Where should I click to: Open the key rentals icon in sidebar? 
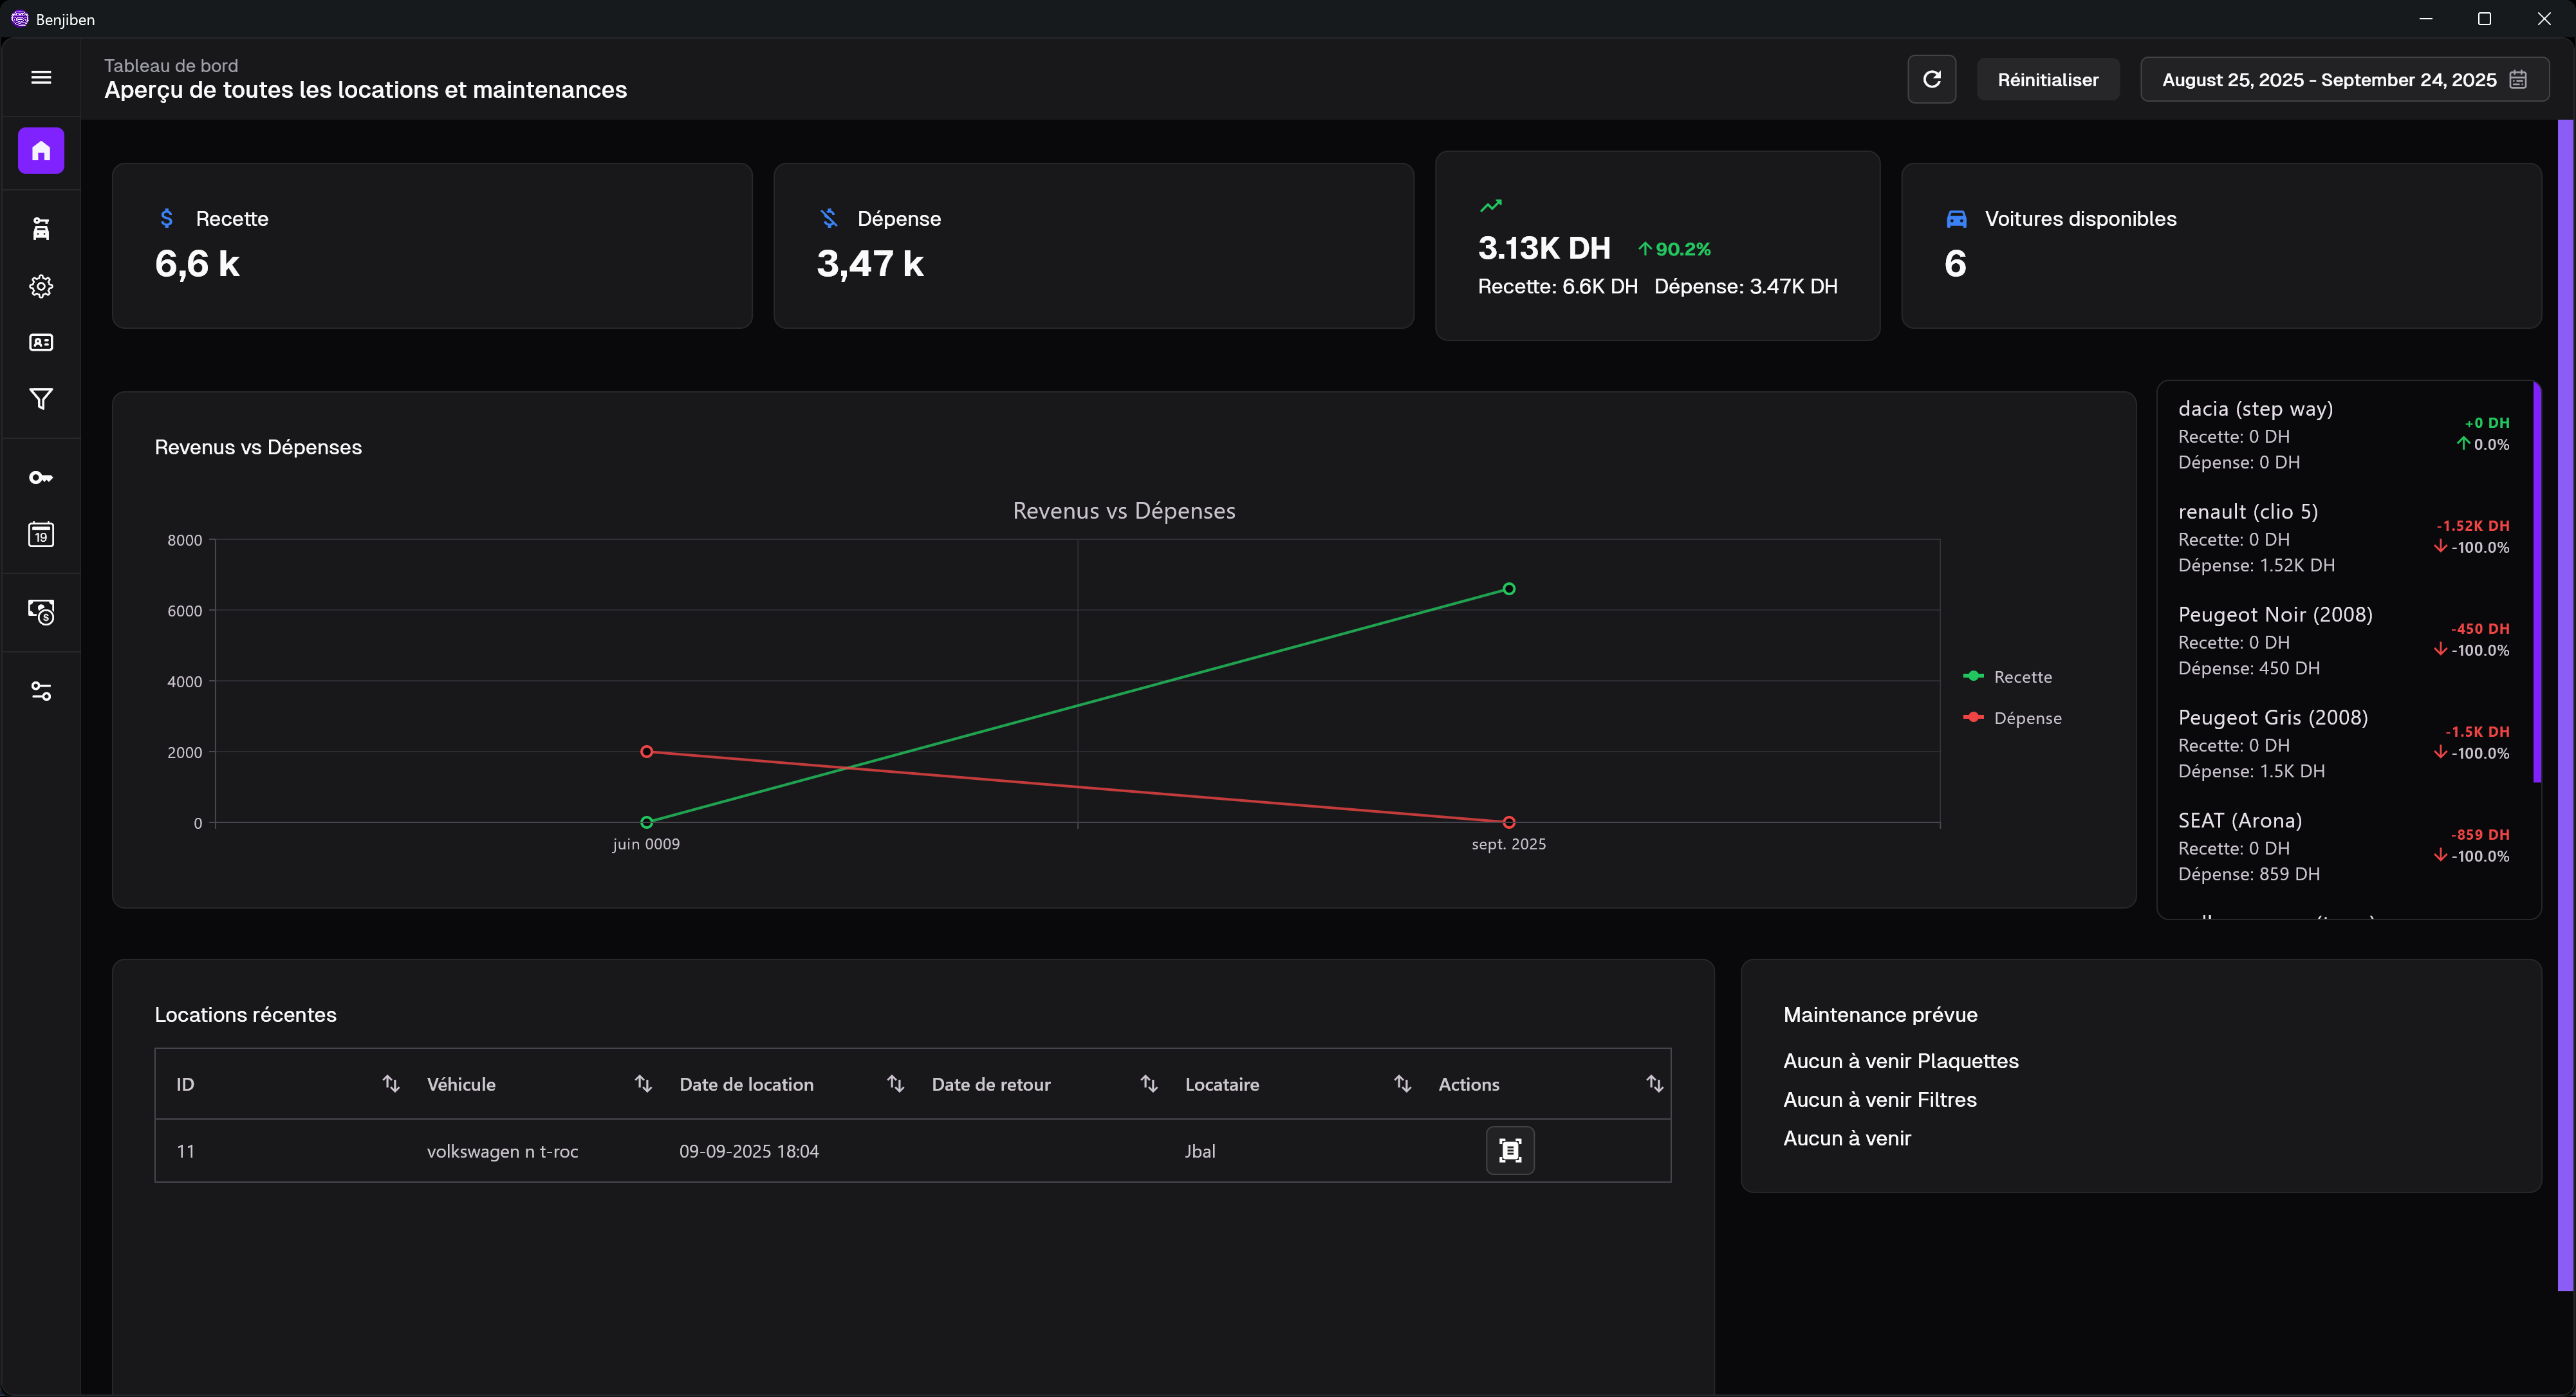[40, 477]
